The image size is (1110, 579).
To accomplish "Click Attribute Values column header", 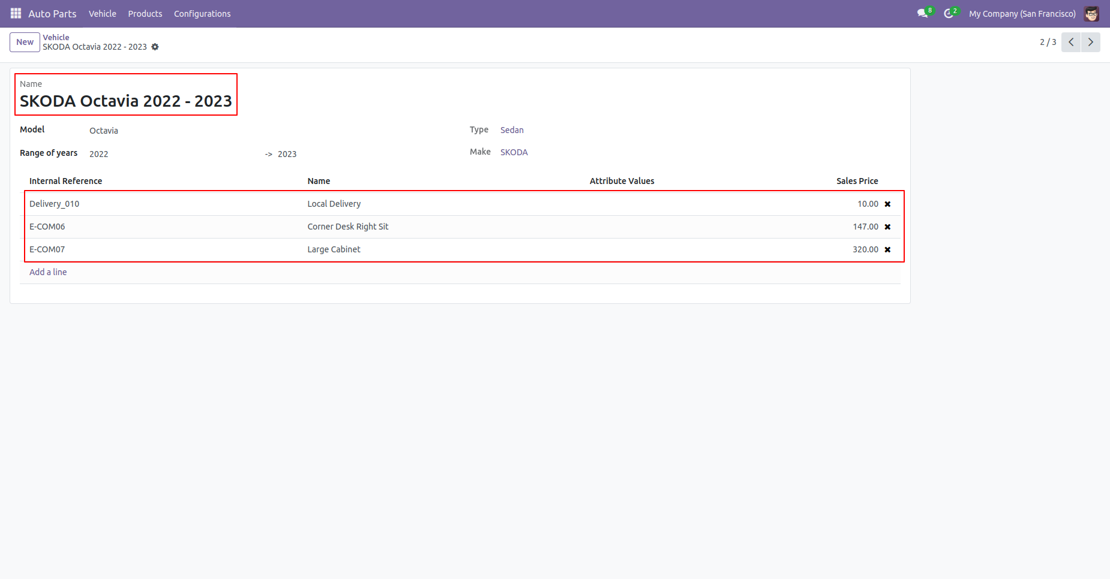I will (622, 181).
